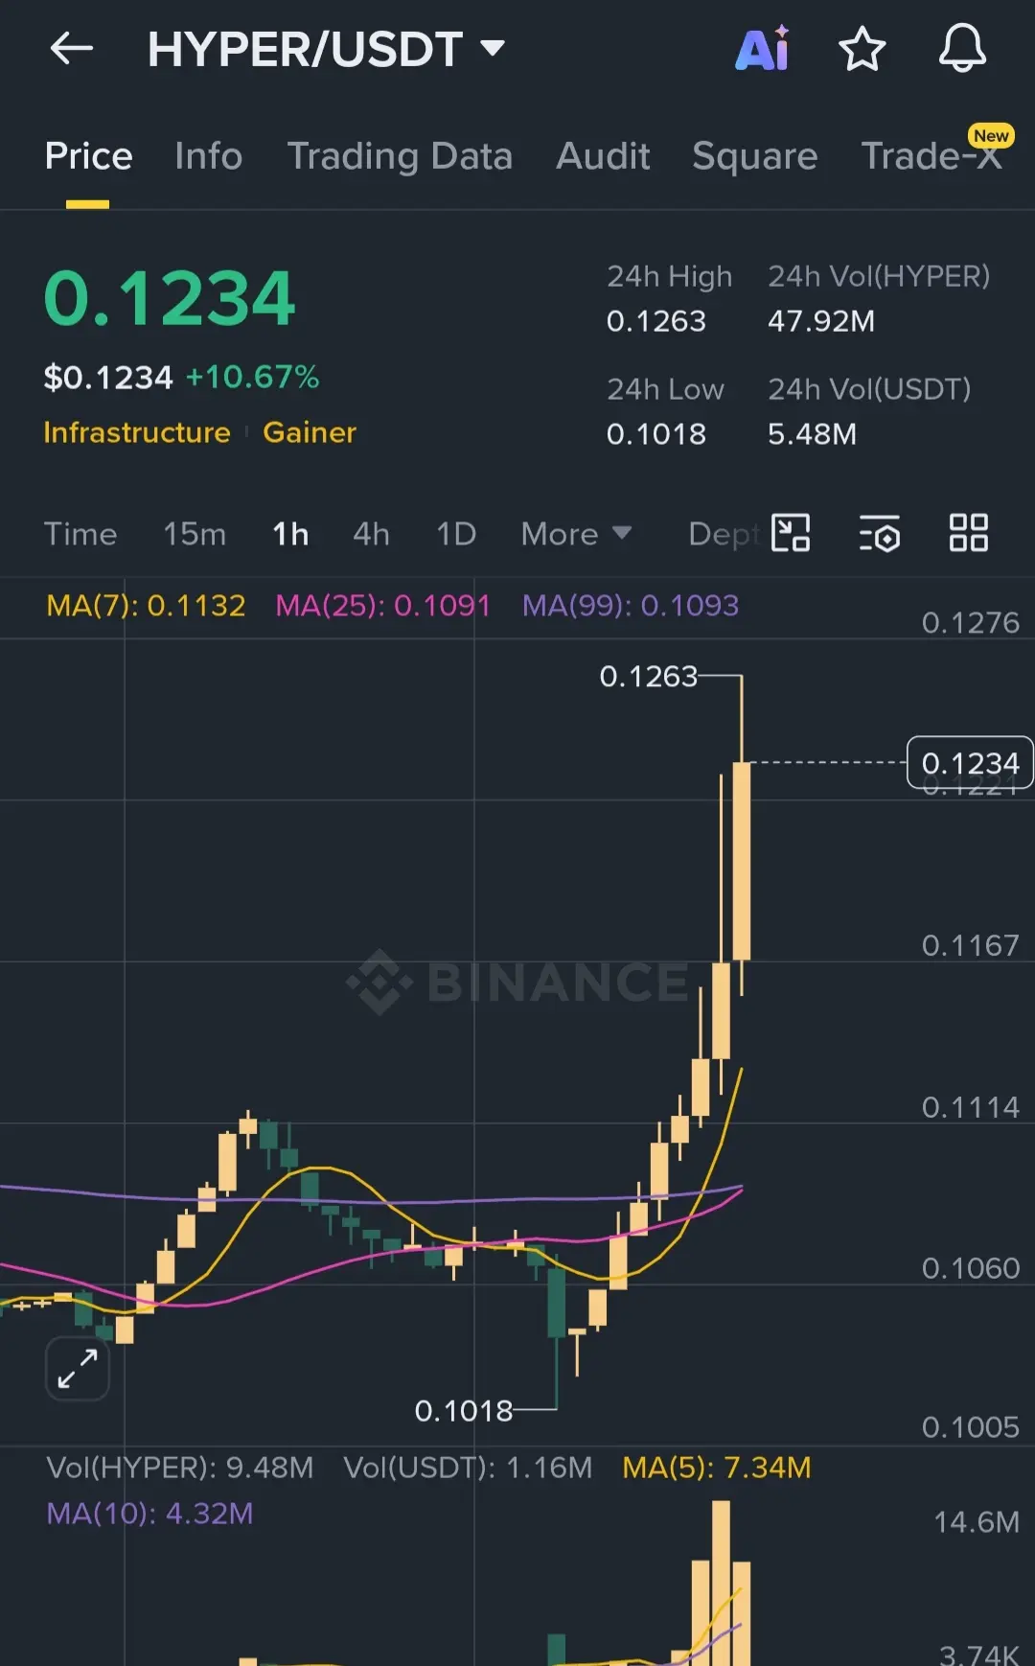This screenshot has height=1666, width=1035.
Task: Open the HYPER/USDT pair selector dropdown
Action: pos(326,49)
